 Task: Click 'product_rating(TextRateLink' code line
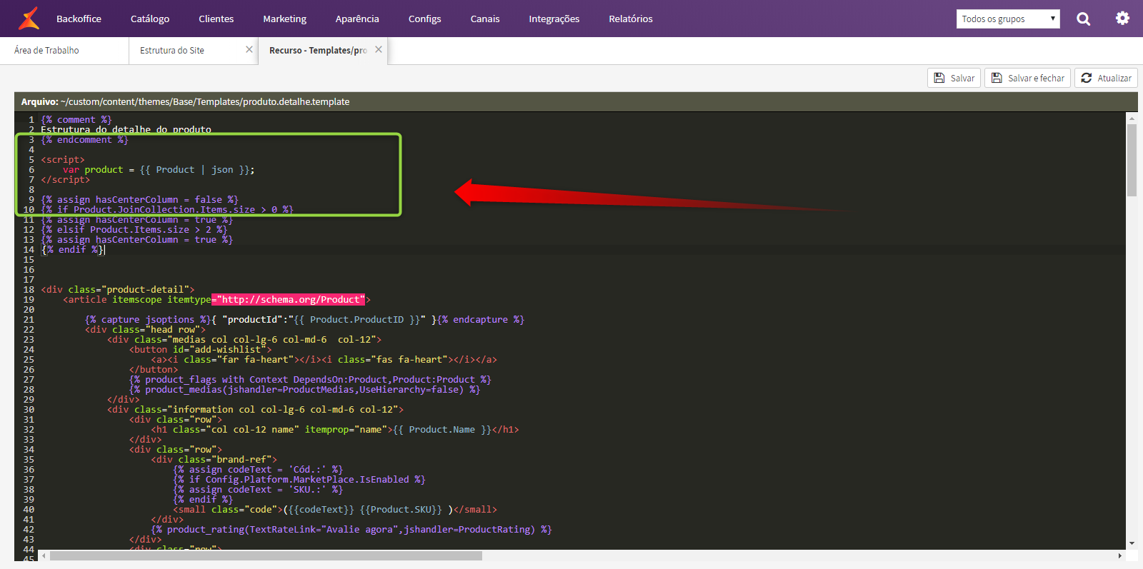tap(351, 529)
